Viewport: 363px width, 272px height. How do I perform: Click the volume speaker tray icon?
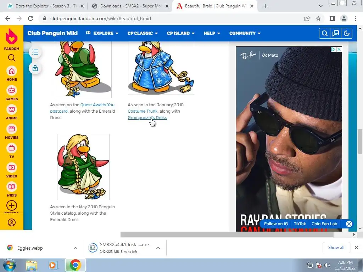pos(327,265)
